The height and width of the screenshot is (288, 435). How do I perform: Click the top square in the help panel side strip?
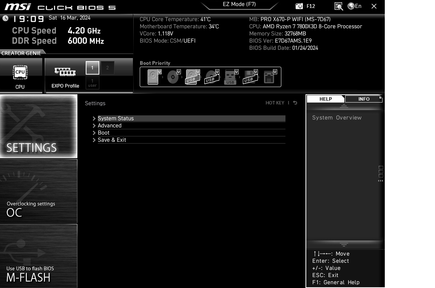pos(381,168)
